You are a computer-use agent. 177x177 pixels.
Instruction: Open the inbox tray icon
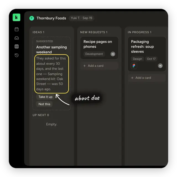point(17,38)
